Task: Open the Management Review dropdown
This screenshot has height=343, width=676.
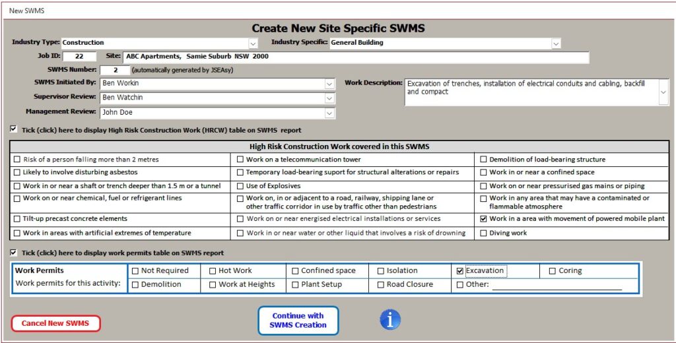Action: pyautogui.click(x=329, y=113)
